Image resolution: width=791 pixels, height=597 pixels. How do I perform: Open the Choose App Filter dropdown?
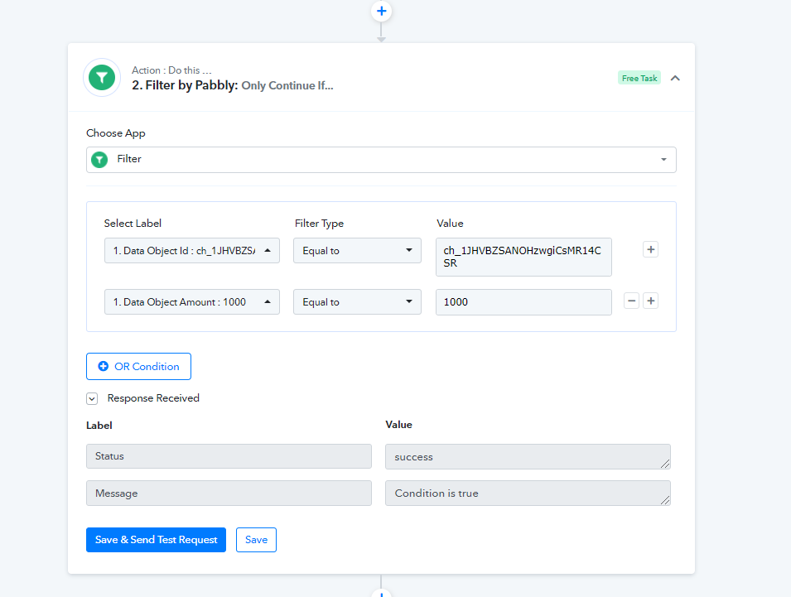pyautogui.click(x=381, y=159)
